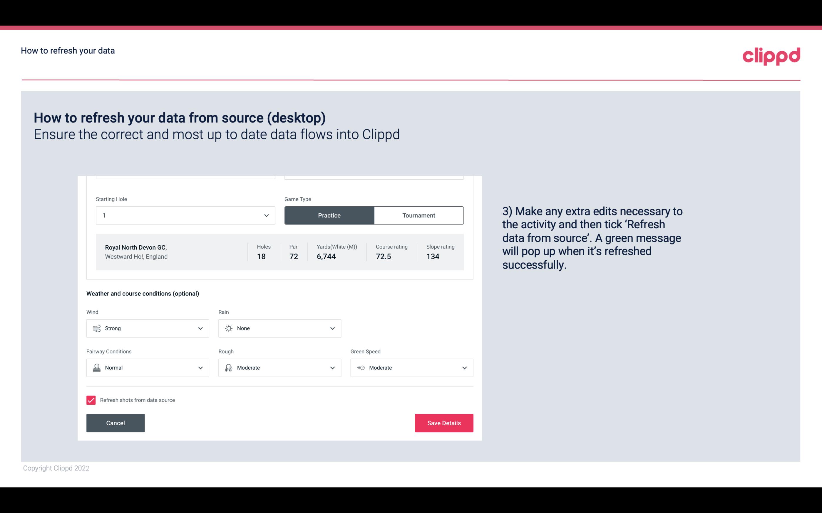The height and width of the screenshot is (513, 822).
Task: Select the Practice game type tab
Action: (329, 215)
